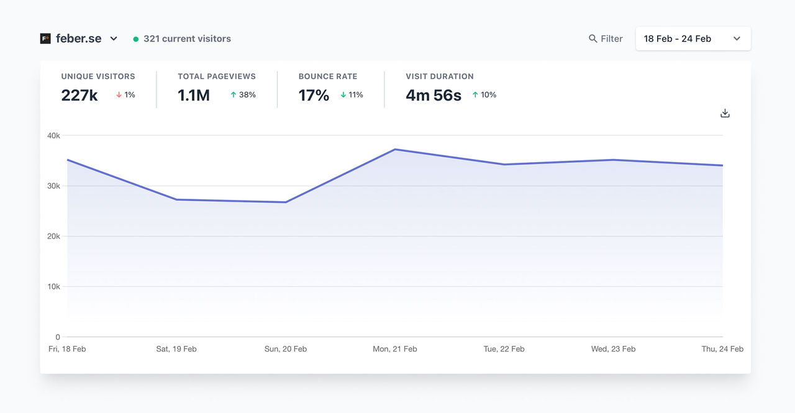795x413 pixels.
Task: Toggle the Bounce Rate metric card
Action: 327,87
